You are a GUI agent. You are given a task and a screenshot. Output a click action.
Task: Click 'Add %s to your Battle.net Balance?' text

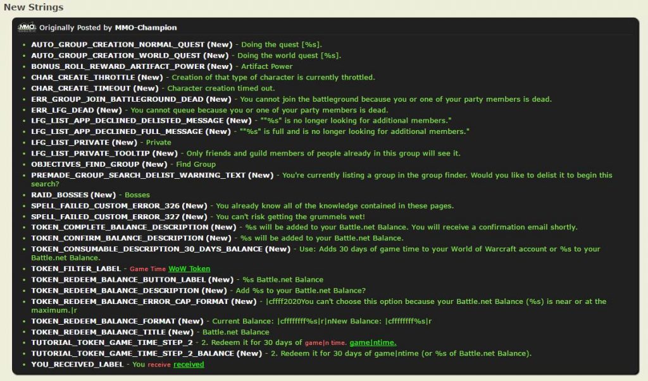[x=301, y=291]
